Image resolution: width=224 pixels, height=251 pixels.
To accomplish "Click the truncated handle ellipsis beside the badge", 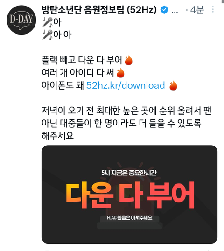I will coord(175,12).
